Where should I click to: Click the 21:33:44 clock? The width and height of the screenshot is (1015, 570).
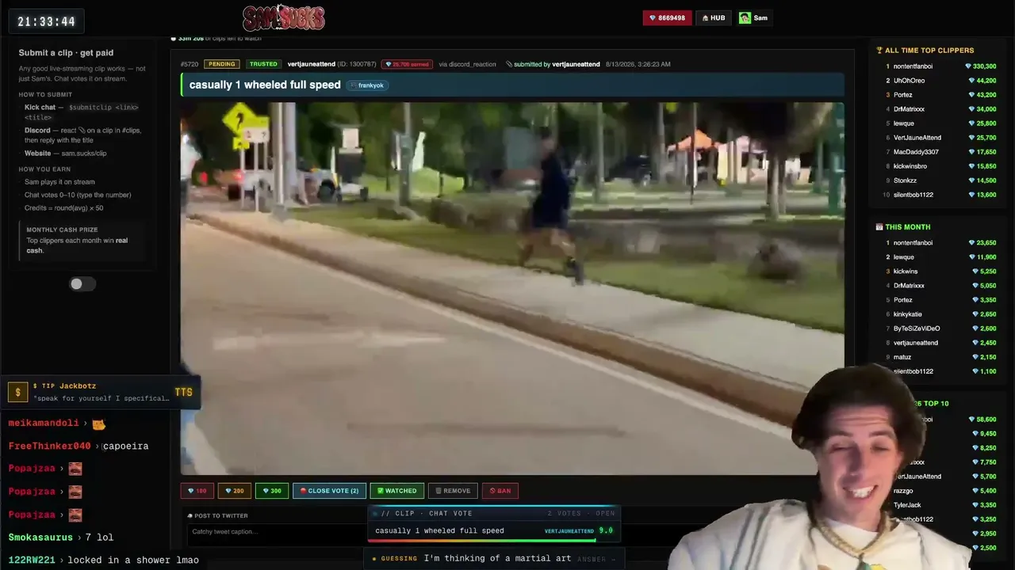pyautogui.click(x=46, y=21)
